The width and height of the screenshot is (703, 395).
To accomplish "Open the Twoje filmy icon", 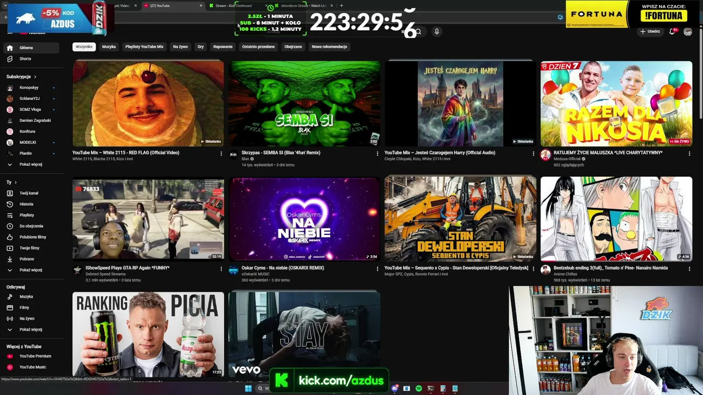I will [10, 248].
